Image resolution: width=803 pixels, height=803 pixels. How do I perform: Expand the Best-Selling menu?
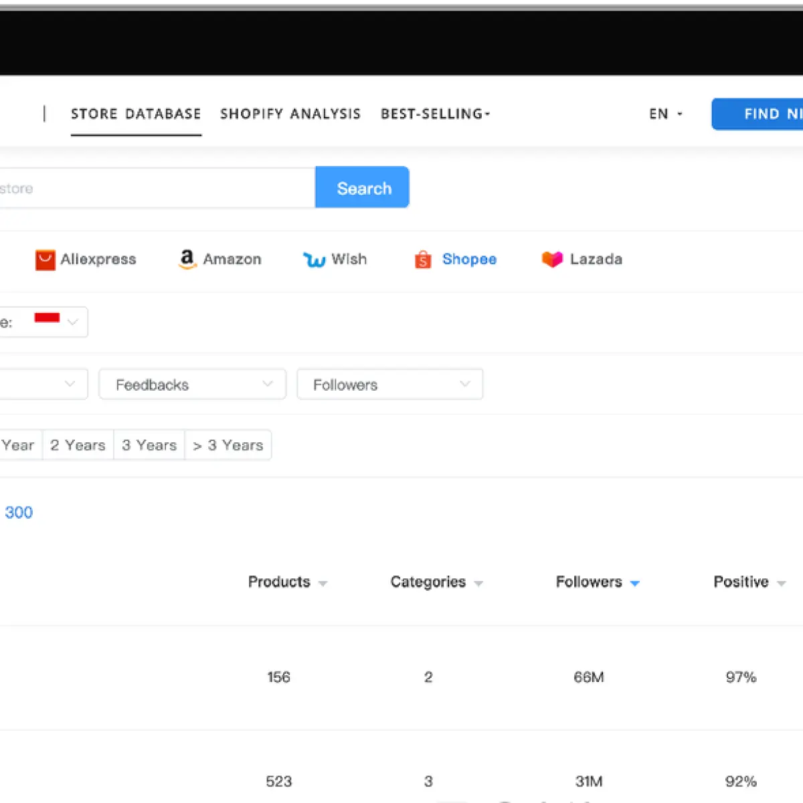436,114
